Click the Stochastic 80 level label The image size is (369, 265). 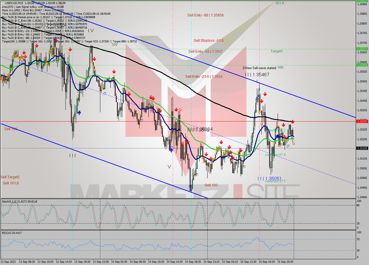coord(358,205)
